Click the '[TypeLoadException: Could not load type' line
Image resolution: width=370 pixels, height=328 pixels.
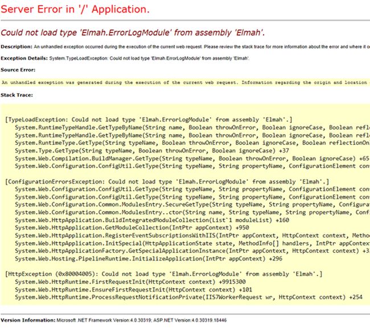pyautogui.click(x=149, y=120)
